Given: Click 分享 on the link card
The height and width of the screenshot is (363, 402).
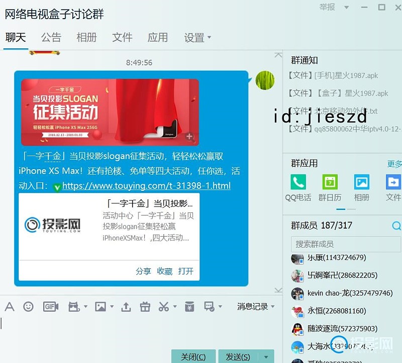Looking at the screenshot, I should [143, 271].
